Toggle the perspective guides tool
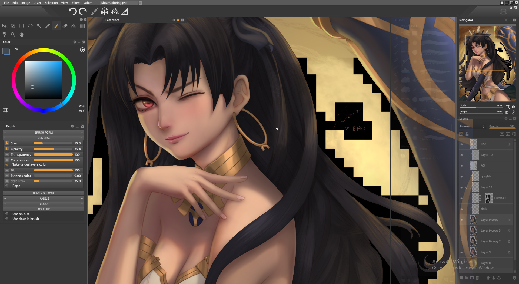Image resolution: width=519 pixels, height=284 pixels. pos(115,11)
